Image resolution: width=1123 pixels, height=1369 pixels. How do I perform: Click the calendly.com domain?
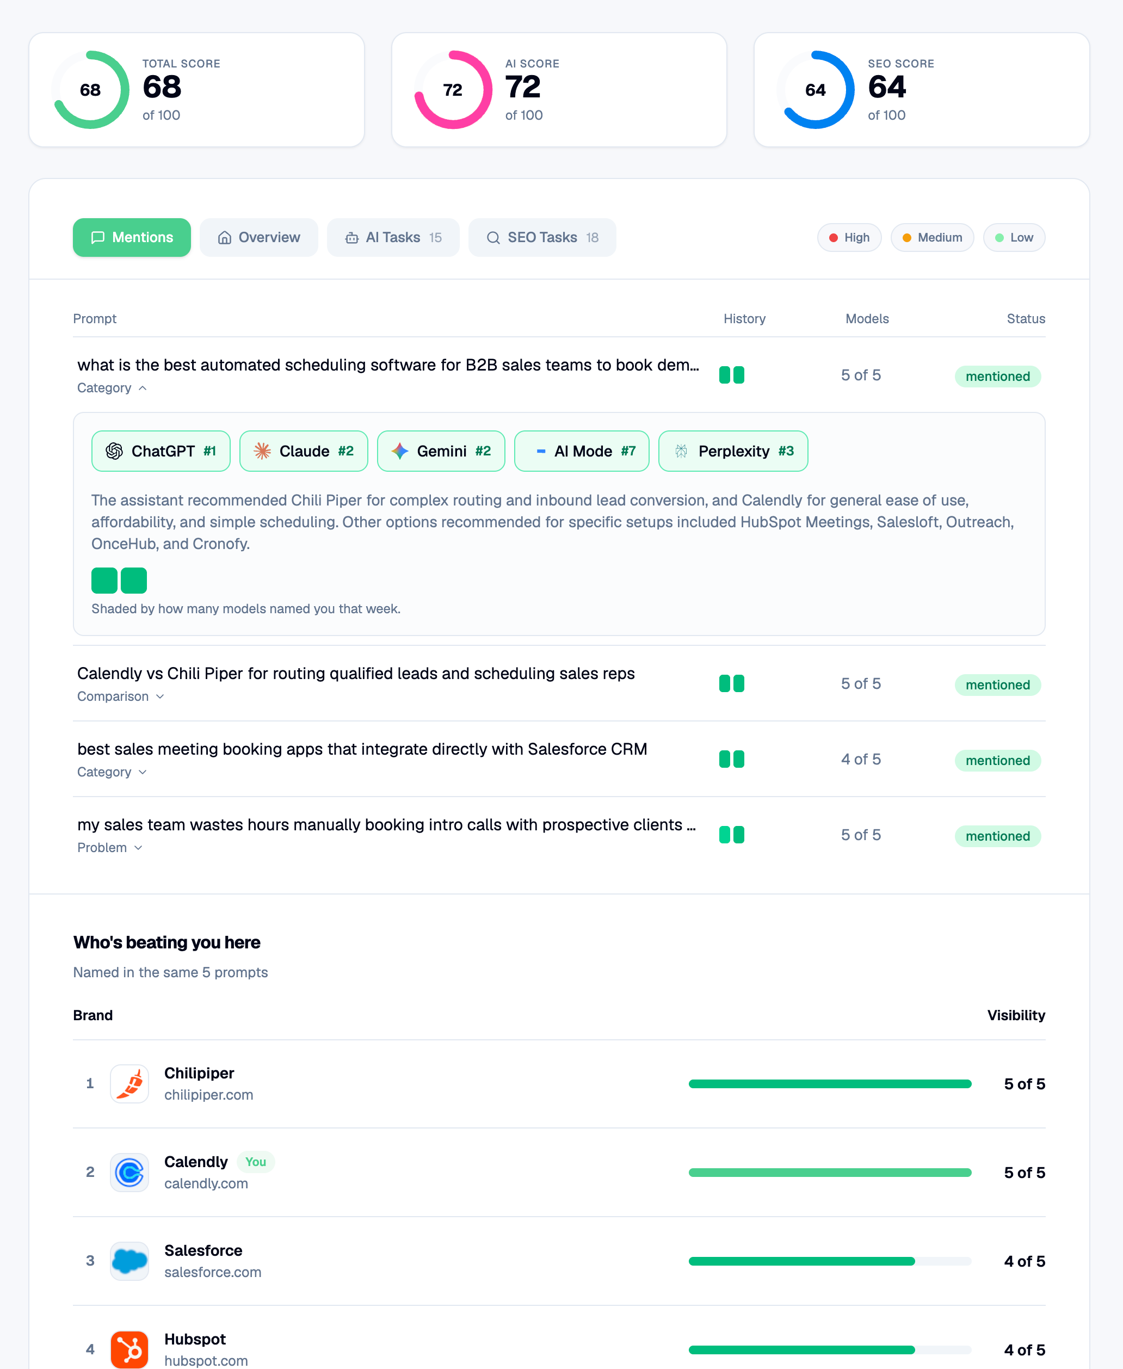click(x=206, y=1183)
